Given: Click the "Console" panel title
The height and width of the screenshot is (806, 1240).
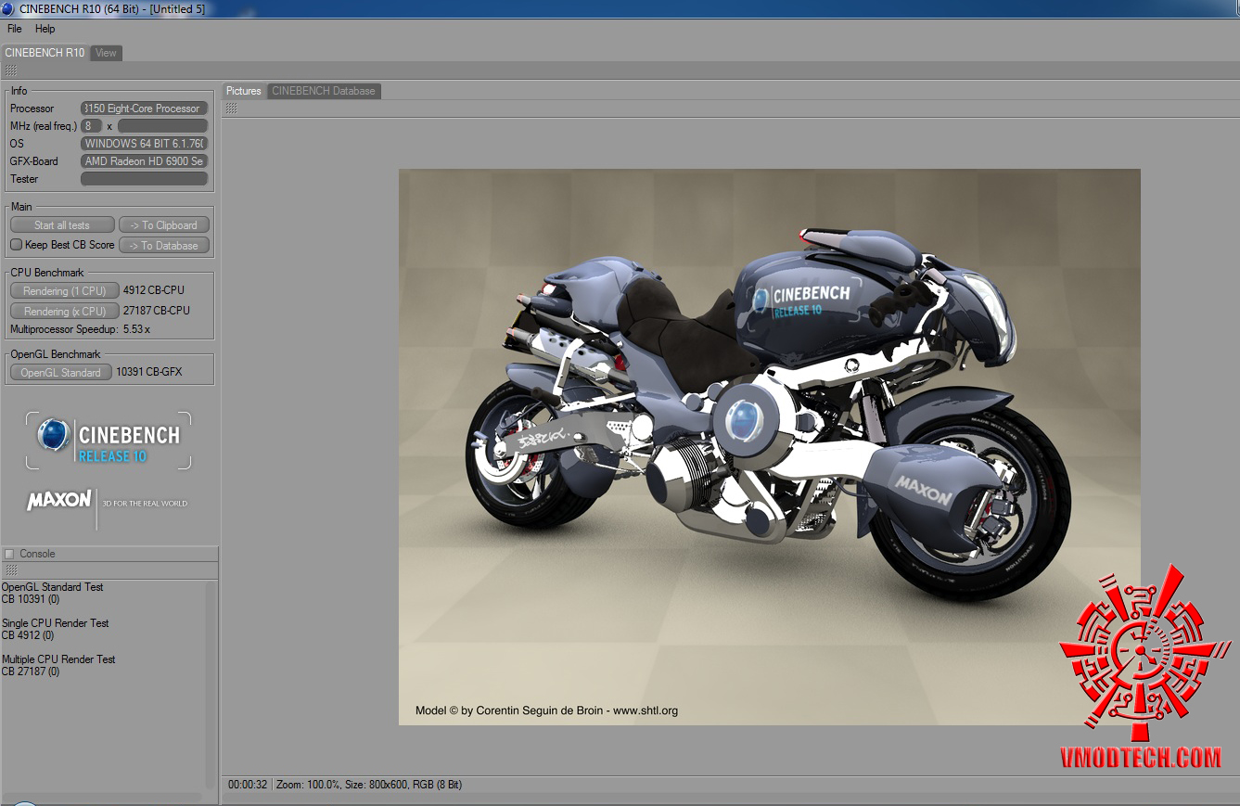Looking at the screenshot, I should click(38, 554).
